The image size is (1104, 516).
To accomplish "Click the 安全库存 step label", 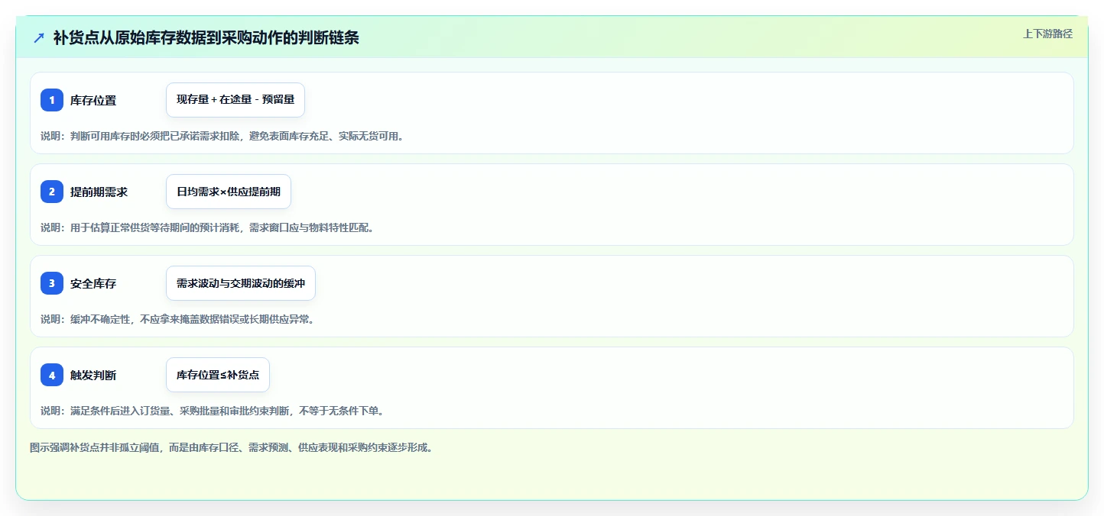I will point(93,283).
